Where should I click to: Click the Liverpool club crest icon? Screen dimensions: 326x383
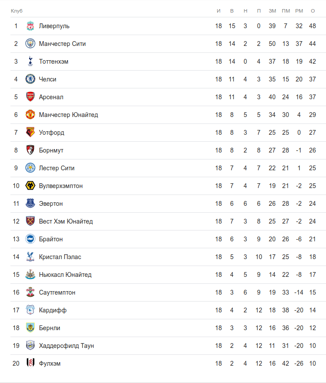(x=30, y=26)
